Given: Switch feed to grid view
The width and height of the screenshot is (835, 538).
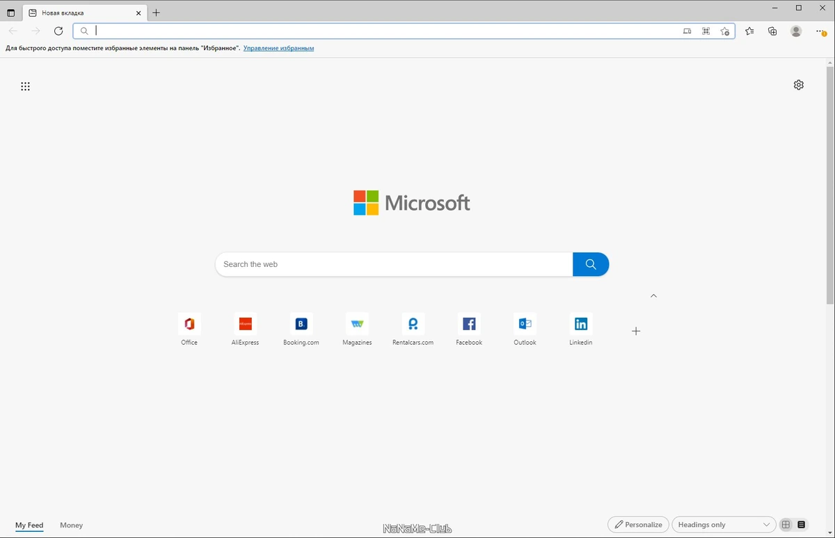Looking at the screenshot, I should [786, 525].
